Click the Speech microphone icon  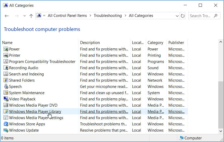point(6,86)
